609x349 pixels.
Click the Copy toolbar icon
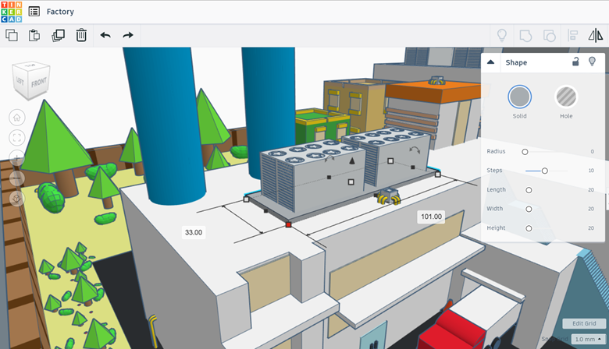(x=12, y=35)
